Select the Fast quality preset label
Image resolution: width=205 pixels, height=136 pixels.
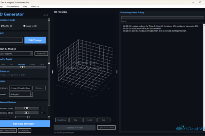pos(11,64)
